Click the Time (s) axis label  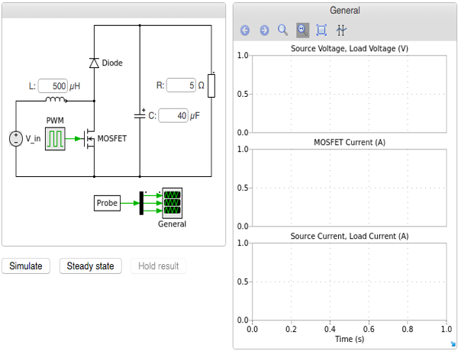point(350,339)
